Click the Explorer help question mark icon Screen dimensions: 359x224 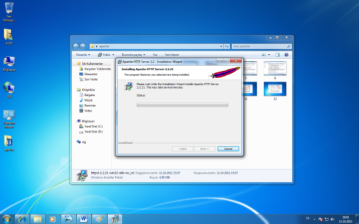[x=287, y=54]
